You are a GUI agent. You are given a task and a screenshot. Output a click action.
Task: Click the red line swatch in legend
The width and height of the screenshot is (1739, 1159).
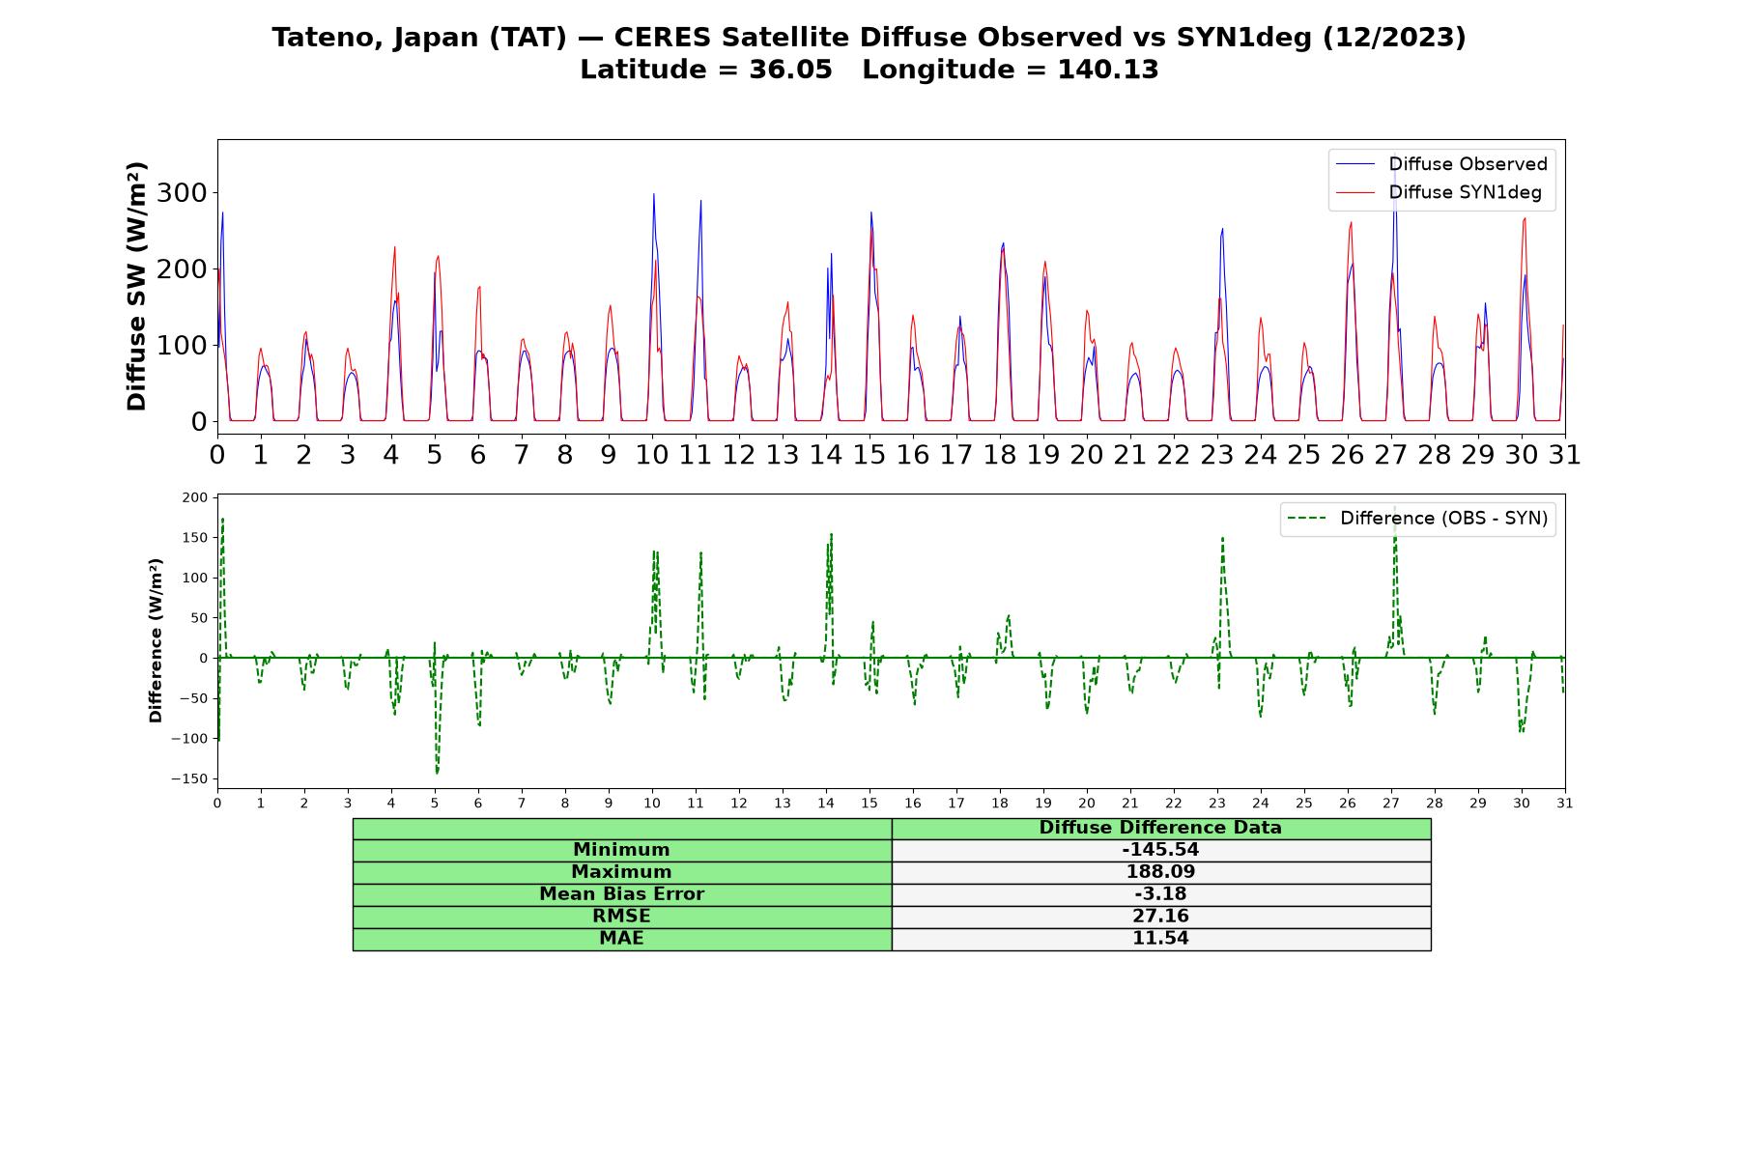click(x=1355, y=193)
